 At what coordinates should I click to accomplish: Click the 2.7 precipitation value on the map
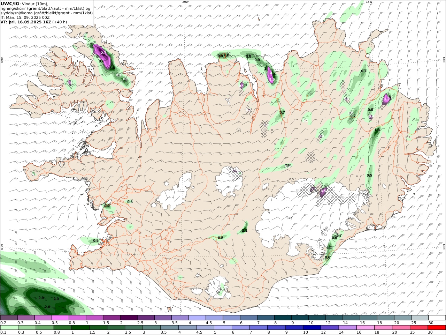click(103, 53)
